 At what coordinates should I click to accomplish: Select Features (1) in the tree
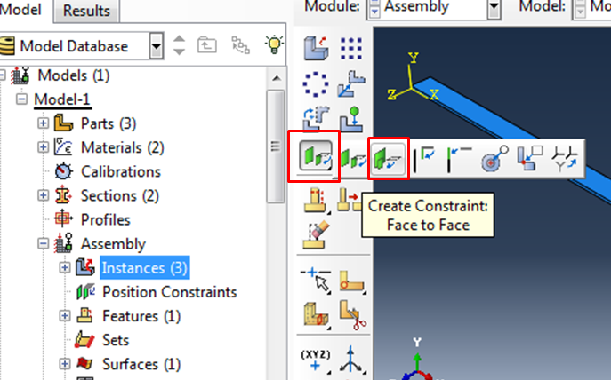click(x=141, y=316)
